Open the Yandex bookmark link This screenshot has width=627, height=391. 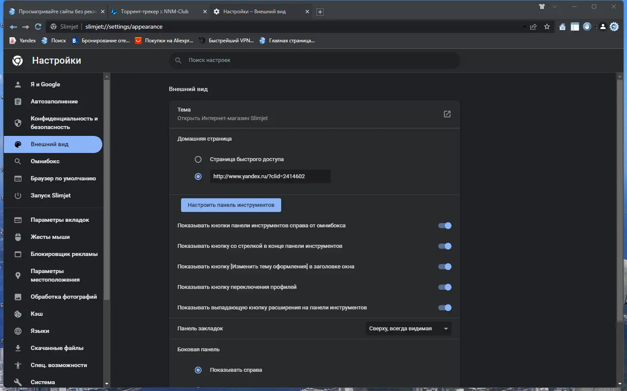(23, 41)
